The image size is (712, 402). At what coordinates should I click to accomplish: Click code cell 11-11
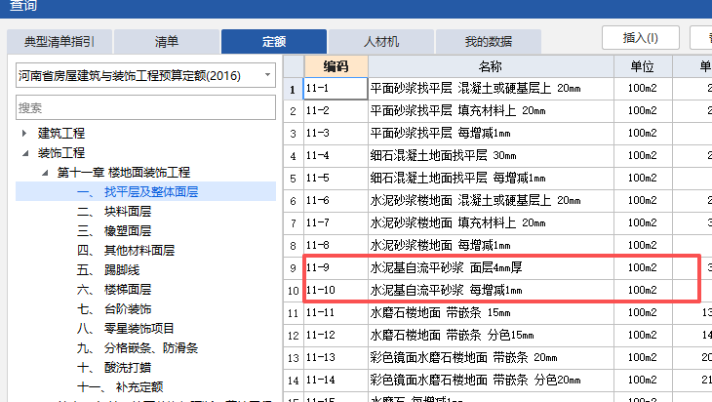point(336,313)
